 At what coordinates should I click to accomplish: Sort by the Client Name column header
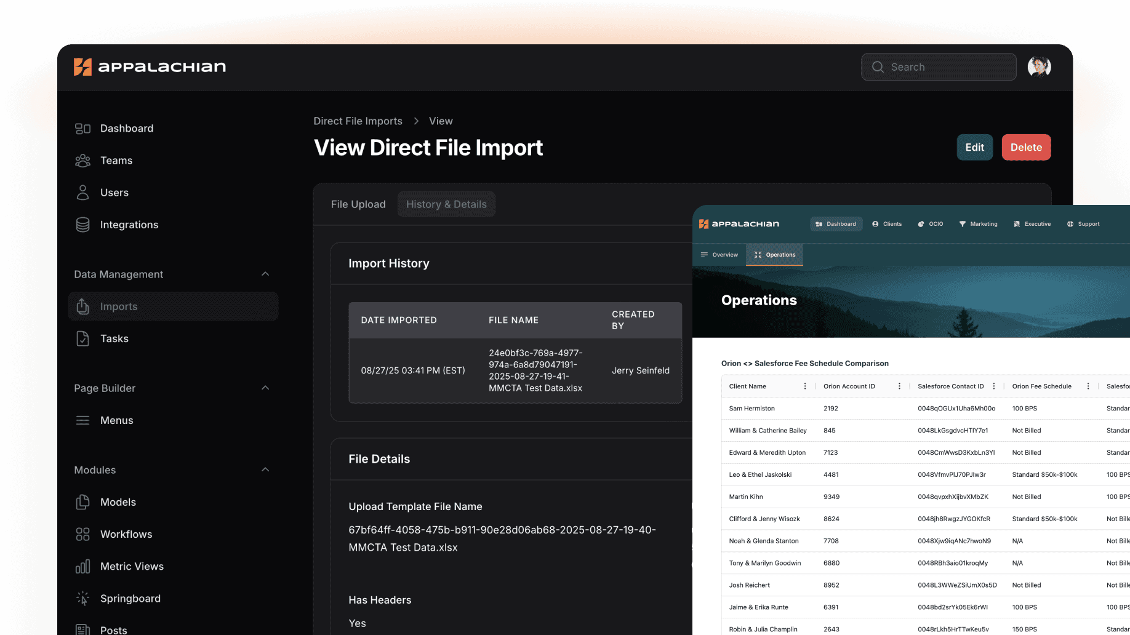[747, 386]
